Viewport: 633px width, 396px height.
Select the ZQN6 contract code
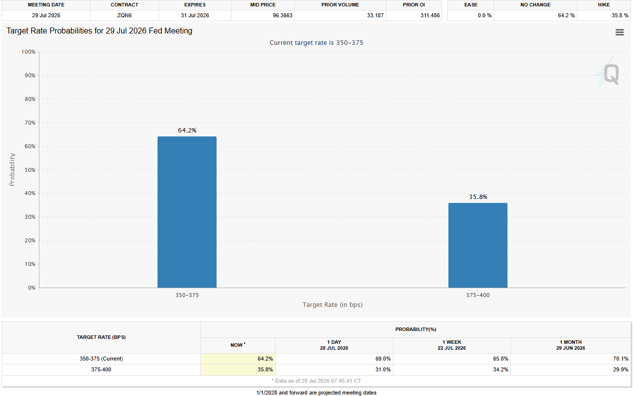coord(125,15)
